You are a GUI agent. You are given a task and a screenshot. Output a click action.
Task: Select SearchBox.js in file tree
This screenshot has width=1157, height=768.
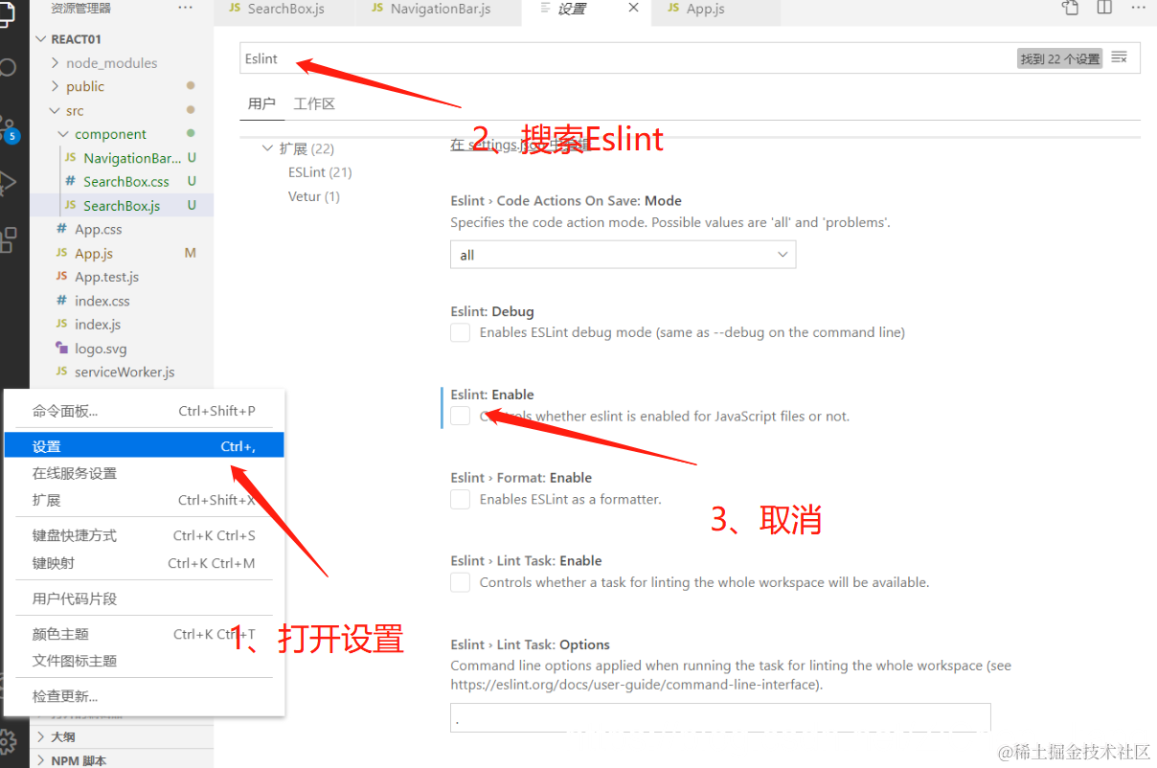[x=122, y=205]
